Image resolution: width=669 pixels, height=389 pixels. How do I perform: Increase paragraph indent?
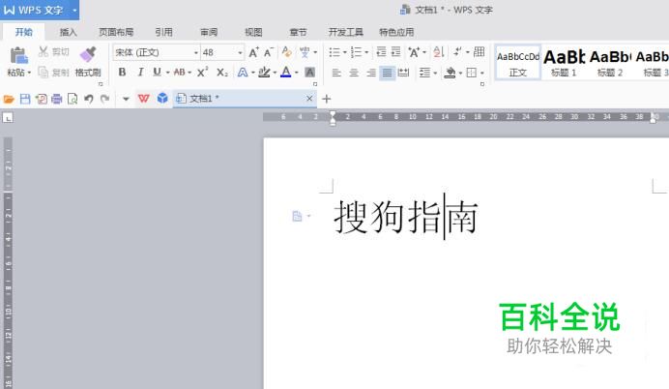(x=396, y=52)
